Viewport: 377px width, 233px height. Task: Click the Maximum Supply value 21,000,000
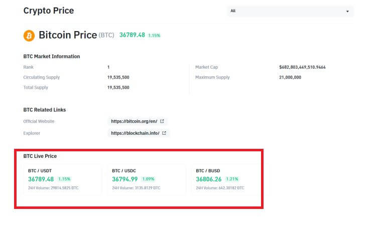(290, 77)
